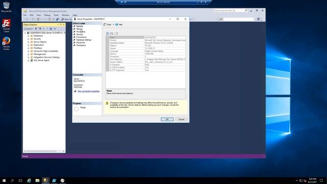Open the Debug menu in SSMS
This screenshot has width=327, height=184.
(47, 15)
